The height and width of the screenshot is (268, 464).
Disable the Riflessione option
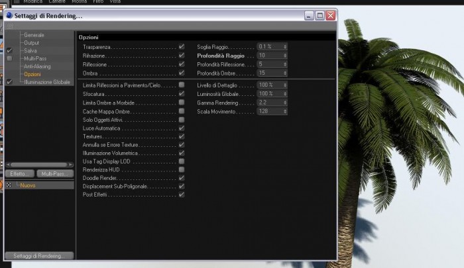182,64
